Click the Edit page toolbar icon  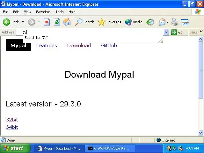pyautogui.click(x=185, y=22)
